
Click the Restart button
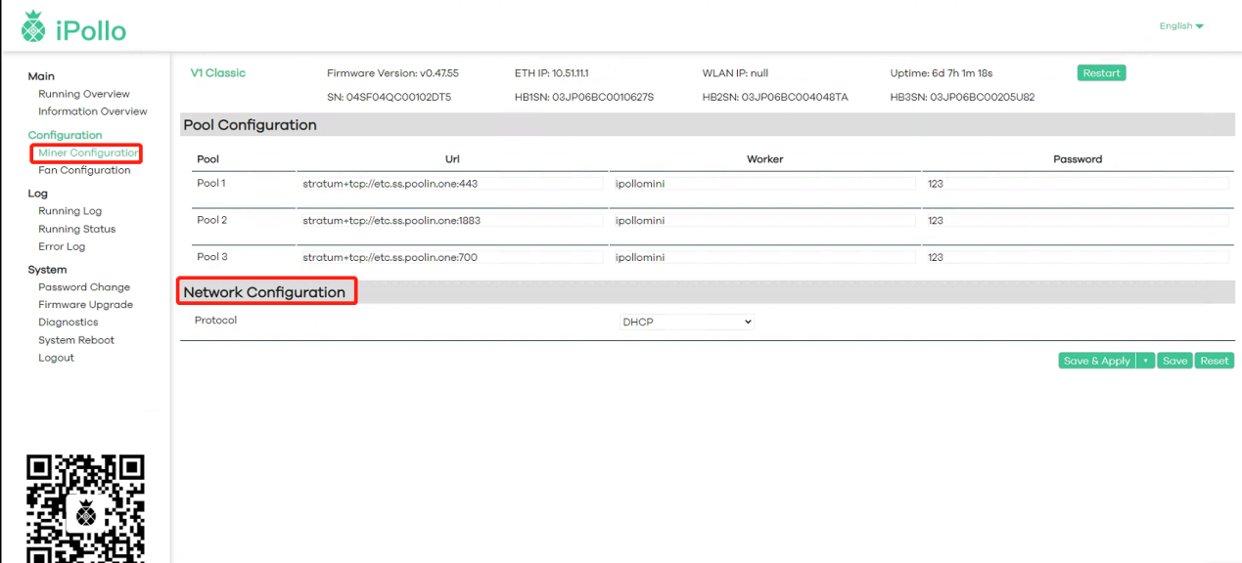tap(1101, 73)
